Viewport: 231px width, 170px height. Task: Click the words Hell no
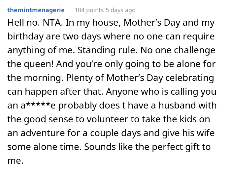(x=20, y=24)
